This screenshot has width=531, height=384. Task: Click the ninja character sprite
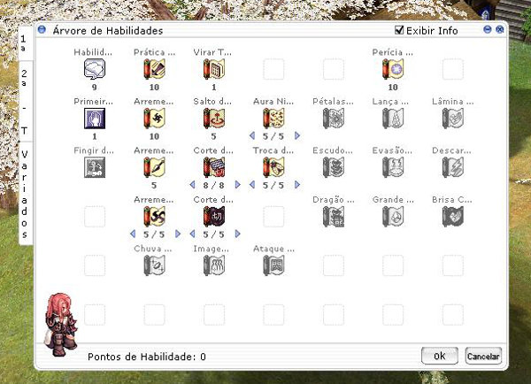tap(61, 325)
